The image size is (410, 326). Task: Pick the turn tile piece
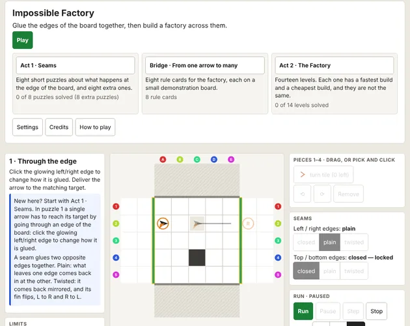click(x=323, y=175)
